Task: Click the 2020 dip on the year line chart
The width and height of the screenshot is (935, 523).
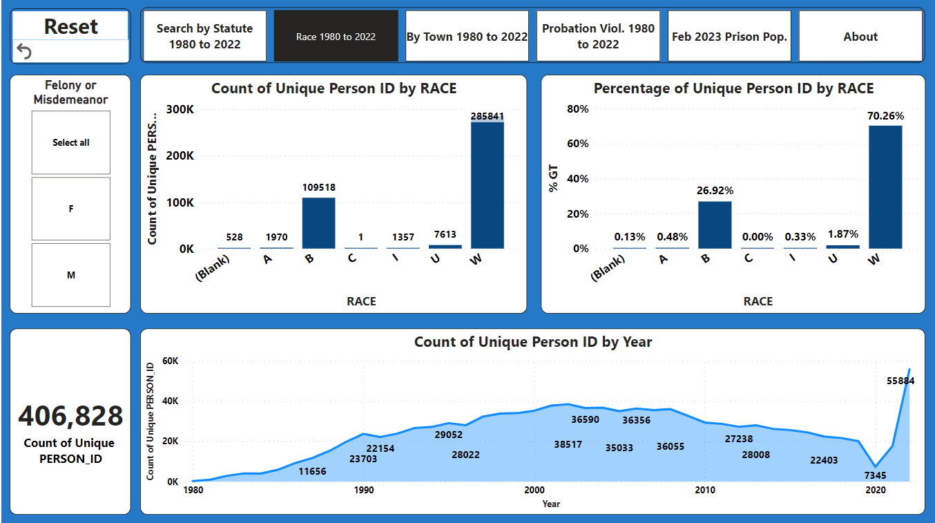Action: (876, 466)
